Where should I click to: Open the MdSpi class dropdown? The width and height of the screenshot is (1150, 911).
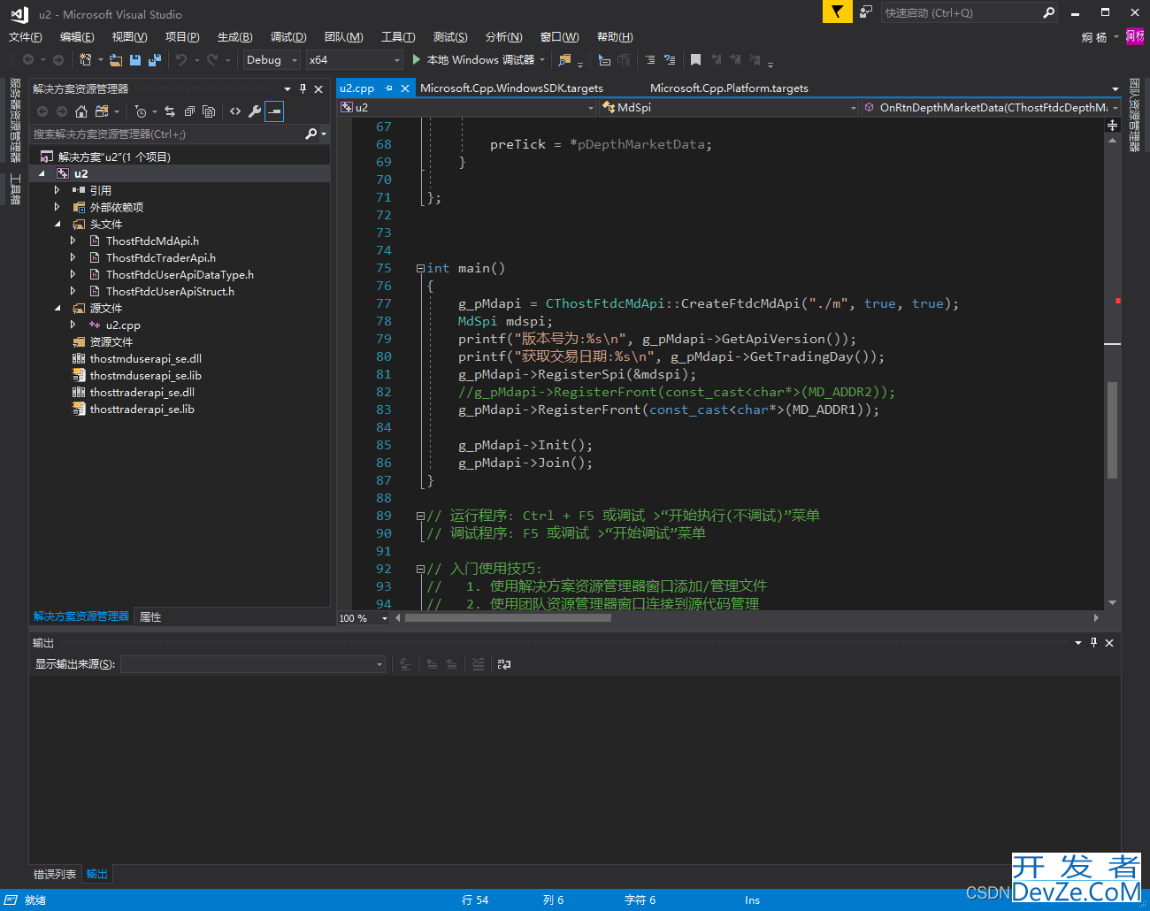(x=729, y=107)
